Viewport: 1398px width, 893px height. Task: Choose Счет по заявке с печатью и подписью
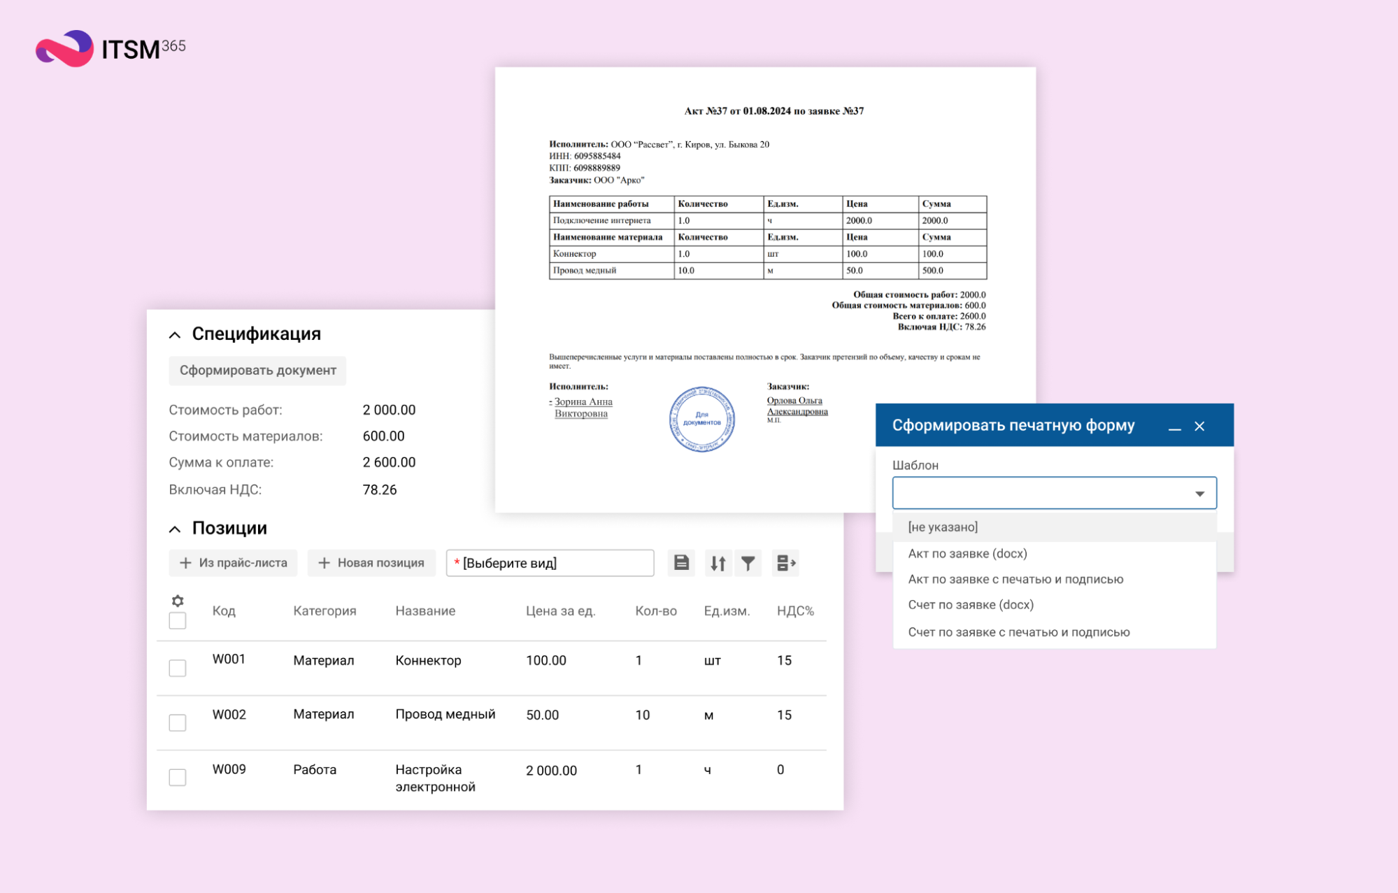[1018, 632]
